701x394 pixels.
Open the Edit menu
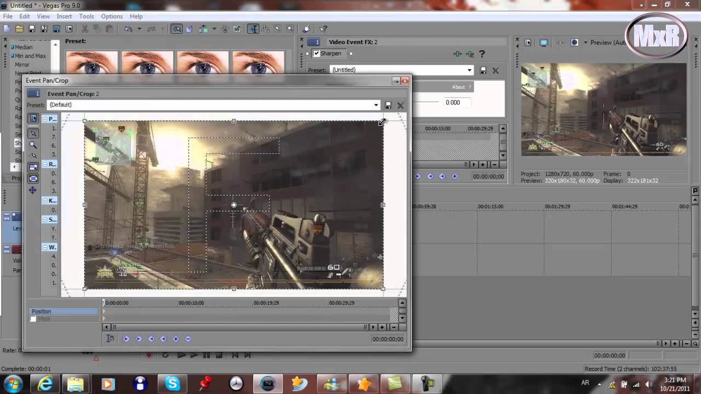(x=25, y=16)
